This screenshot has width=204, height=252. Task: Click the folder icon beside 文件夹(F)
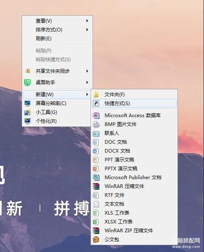(x=96, y=95)
